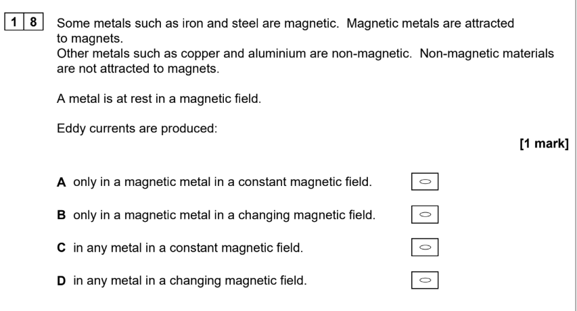Image resolution: width=577 pixels, height=311 pixels.
Task: Click the question number box containing 8
Action: click(34, 22)
